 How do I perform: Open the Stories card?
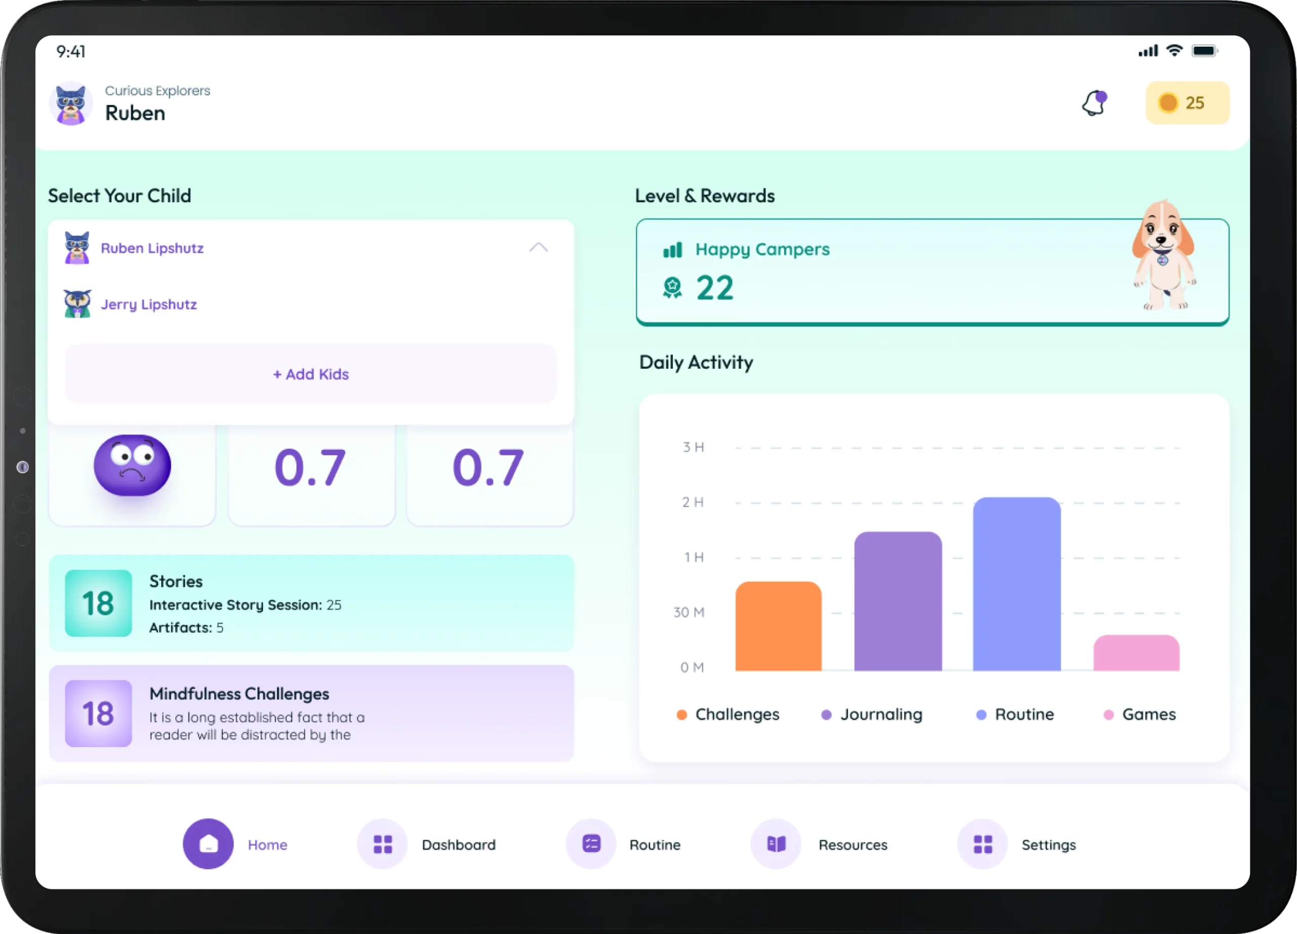[x=311, y=603]
